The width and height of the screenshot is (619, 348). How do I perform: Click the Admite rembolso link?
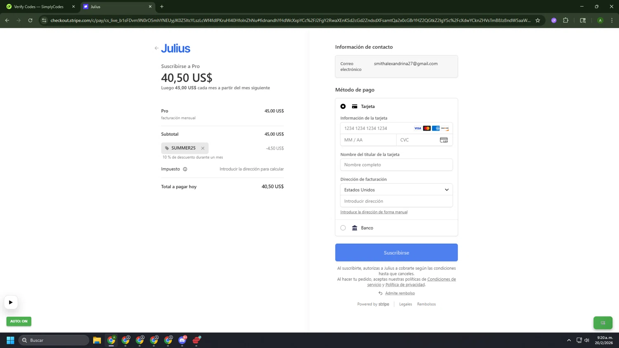(x=399, y=293)
